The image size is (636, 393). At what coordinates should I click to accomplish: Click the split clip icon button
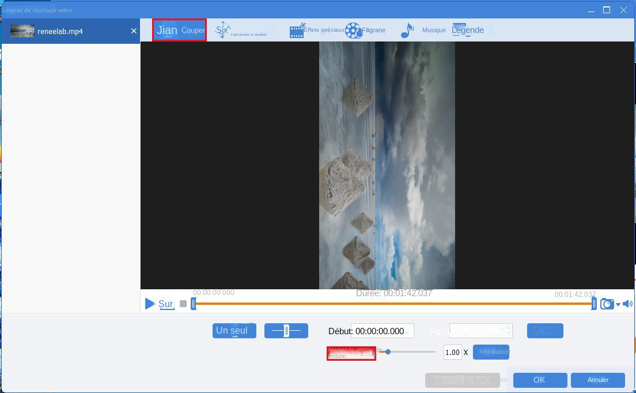click(286, 331)
